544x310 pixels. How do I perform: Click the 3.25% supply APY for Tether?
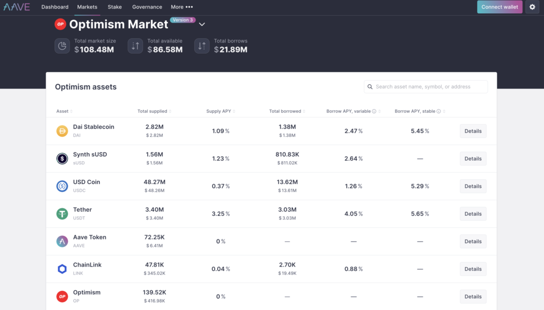220,214
